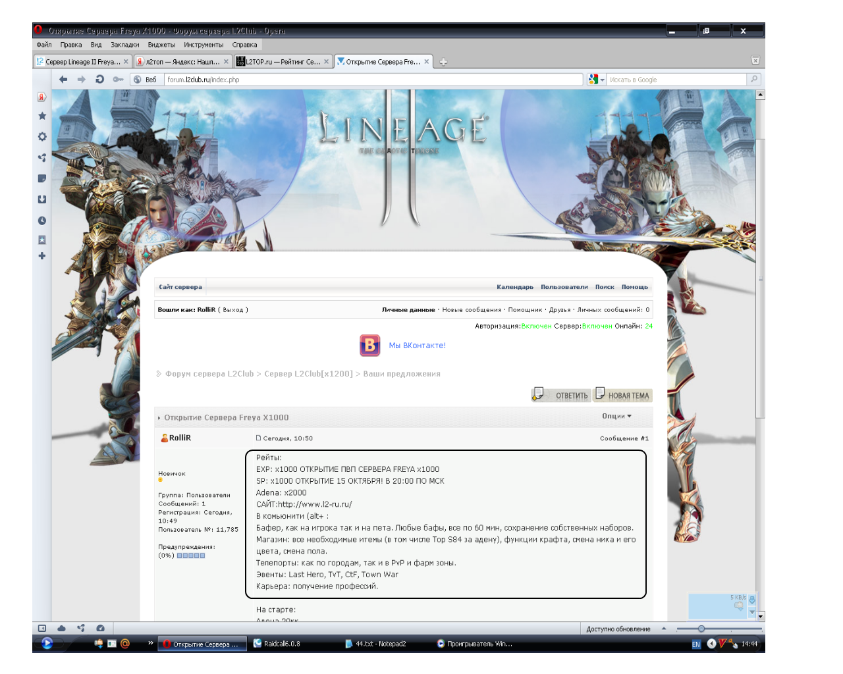
Task: Open the Unite sharing panel in sidebar
Action: click(42, 157)
